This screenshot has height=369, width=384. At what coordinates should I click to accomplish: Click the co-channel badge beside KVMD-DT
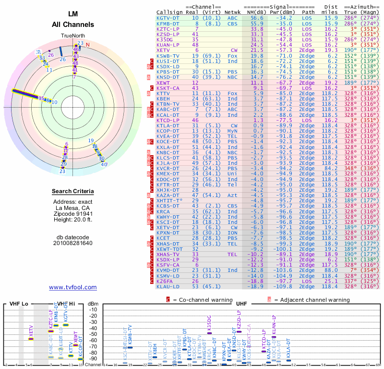tap(152, 271)
